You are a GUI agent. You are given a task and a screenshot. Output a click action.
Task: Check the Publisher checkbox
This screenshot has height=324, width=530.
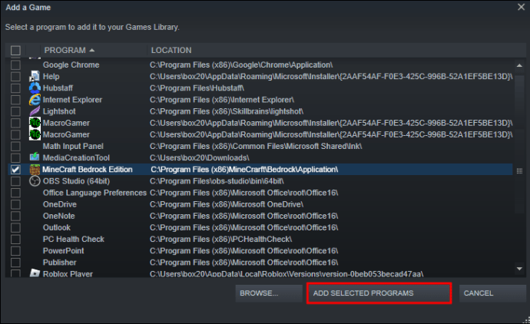(x=15, y=263)
